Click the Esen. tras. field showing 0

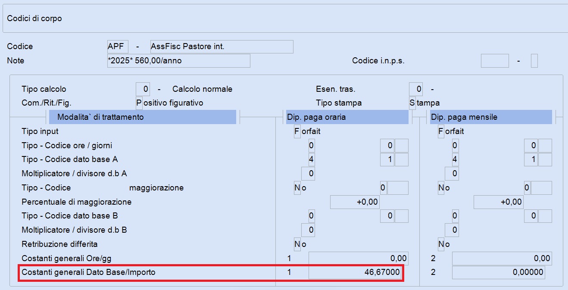point(416,89)
